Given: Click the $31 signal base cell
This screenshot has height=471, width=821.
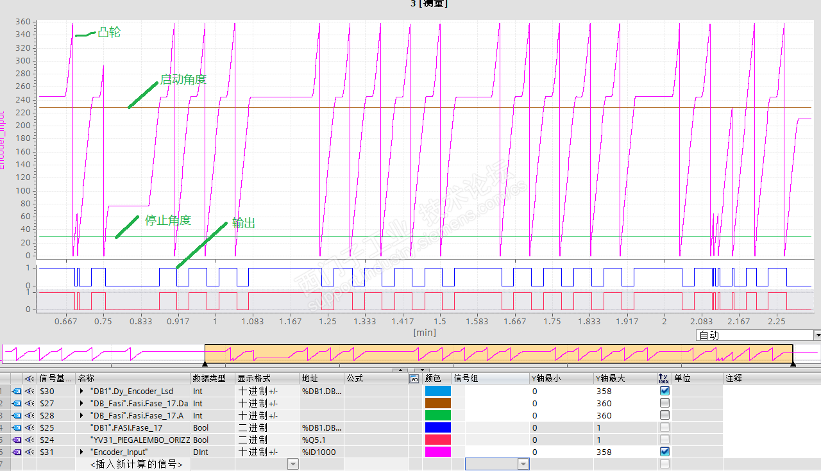Looking at the screenshot, I should click(56, 452).
